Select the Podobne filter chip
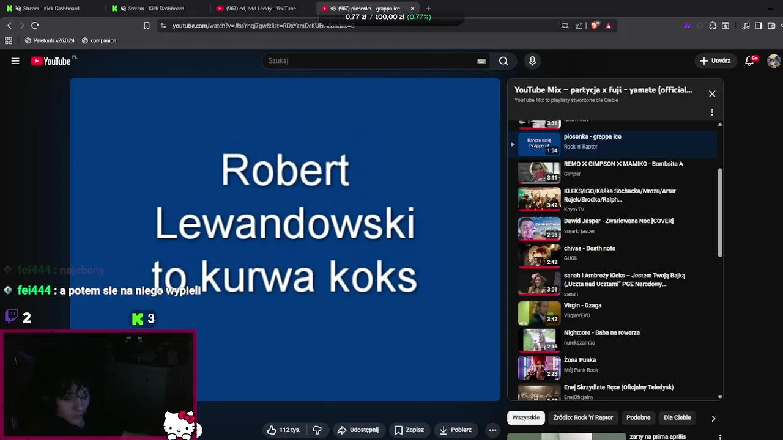Image resolution: width=783 pixels, height=440 pixels. [x=638, y=417]
